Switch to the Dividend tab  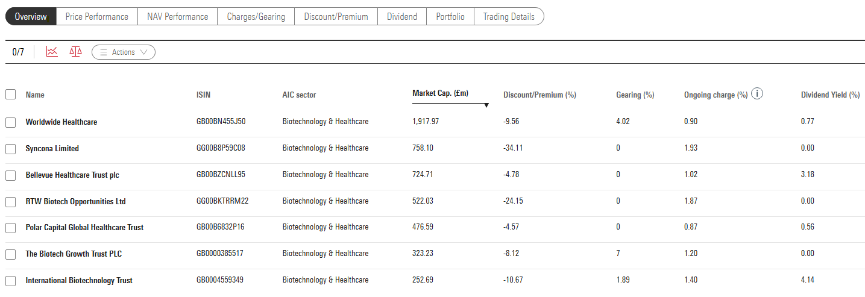402,17
